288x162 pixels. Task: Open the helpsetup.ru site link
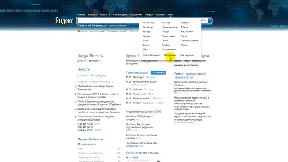coord(89,144)
